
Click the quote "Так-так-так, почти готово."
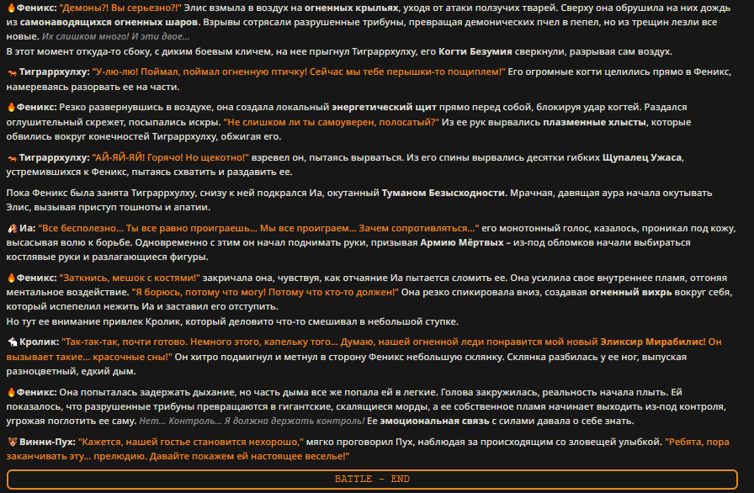point(125,342)
